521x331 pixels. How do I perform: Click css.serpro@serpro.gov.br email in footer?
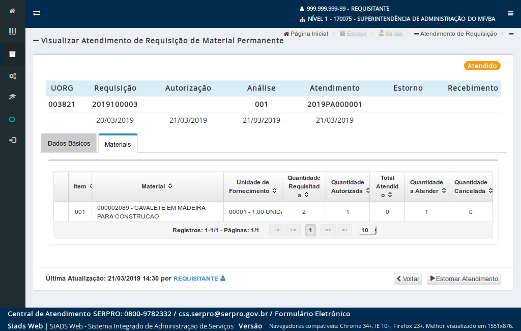click(223, 314)
